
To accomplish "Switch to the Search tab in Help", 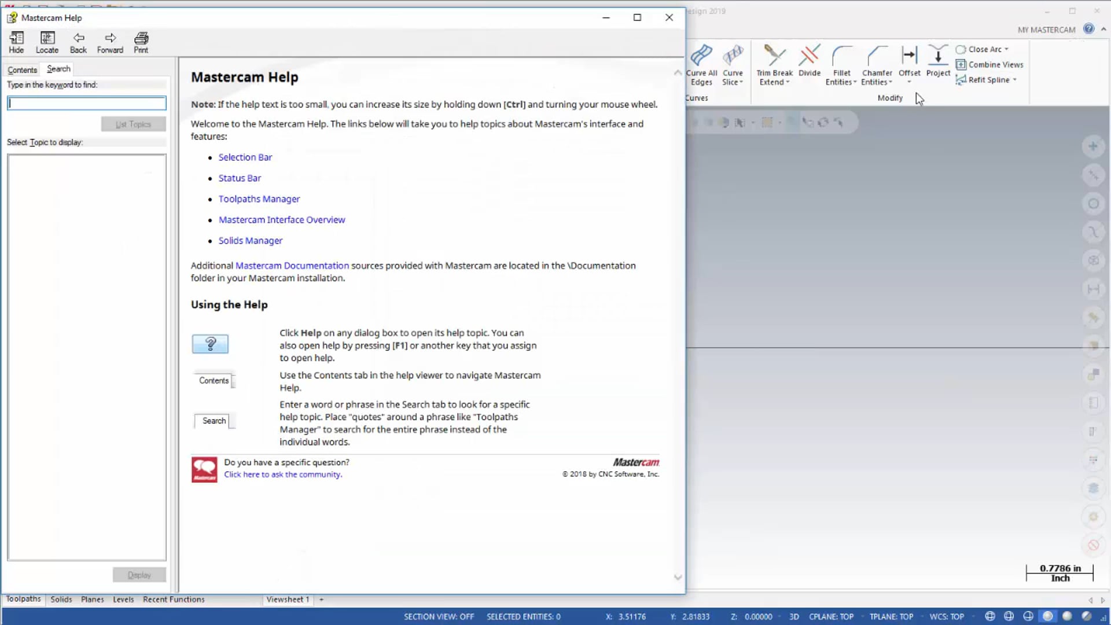I will pos(58,69).
